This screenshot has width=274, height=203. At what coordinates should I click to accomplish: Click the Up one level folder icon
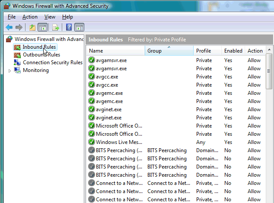[x=32, y=27]
